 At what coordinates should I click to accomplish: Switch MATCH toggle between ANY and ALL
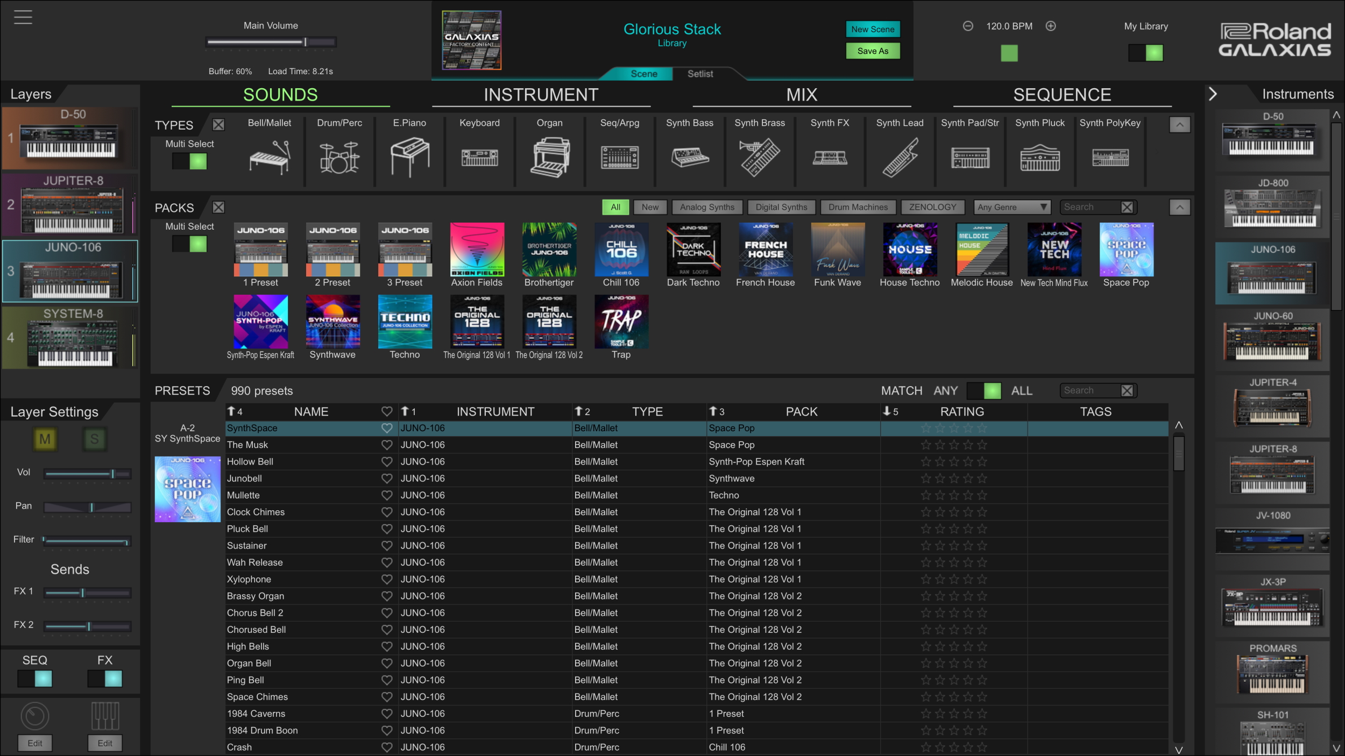(x=983, y=391)
